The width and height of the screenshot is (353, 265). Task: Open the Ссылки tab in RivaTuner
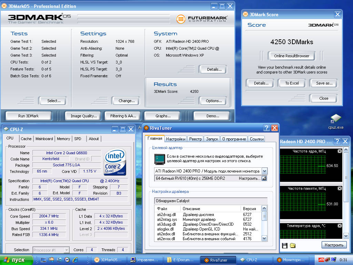[x=256, y=139]
